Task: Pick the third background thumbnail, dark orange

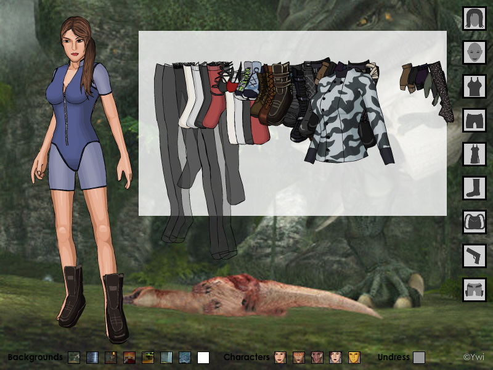Action: point(111,358)
